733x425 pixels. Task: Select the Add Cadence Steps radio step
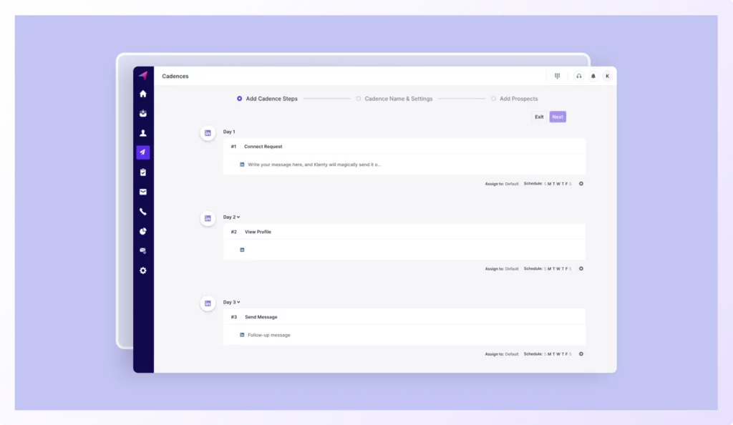tap(240, 99)
